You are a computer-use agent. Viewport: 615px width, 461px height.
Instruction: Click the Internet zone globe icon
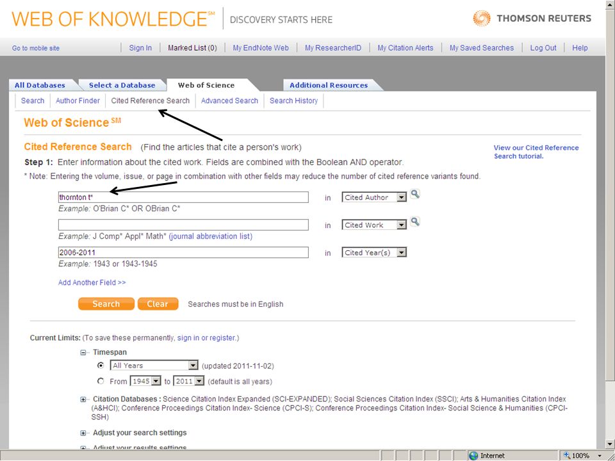click(474, 455)
